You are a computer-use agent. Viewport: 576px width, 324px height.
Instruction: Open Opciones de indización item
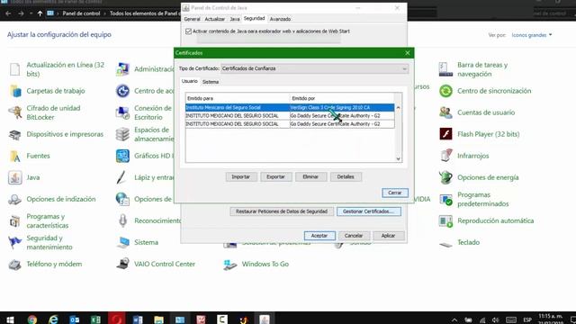click(x=52, y=199)
